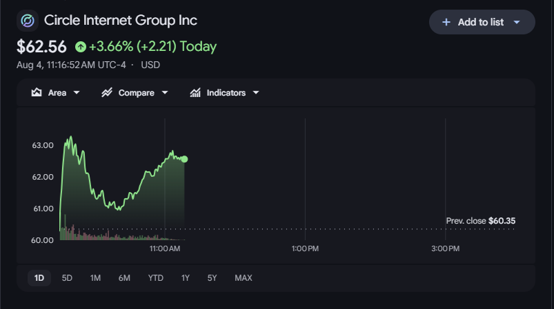Click the plus icon in Add to list
The image size is (554, 309).
click(446, 22)
